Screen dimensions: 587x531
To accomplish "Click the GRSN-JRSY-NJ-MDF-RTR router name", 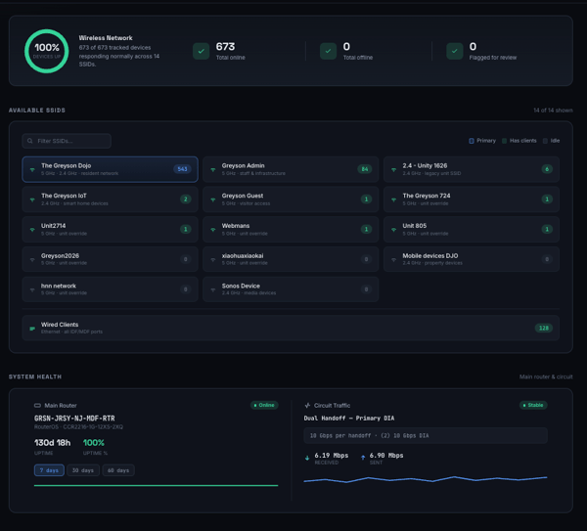I will 74,419.
